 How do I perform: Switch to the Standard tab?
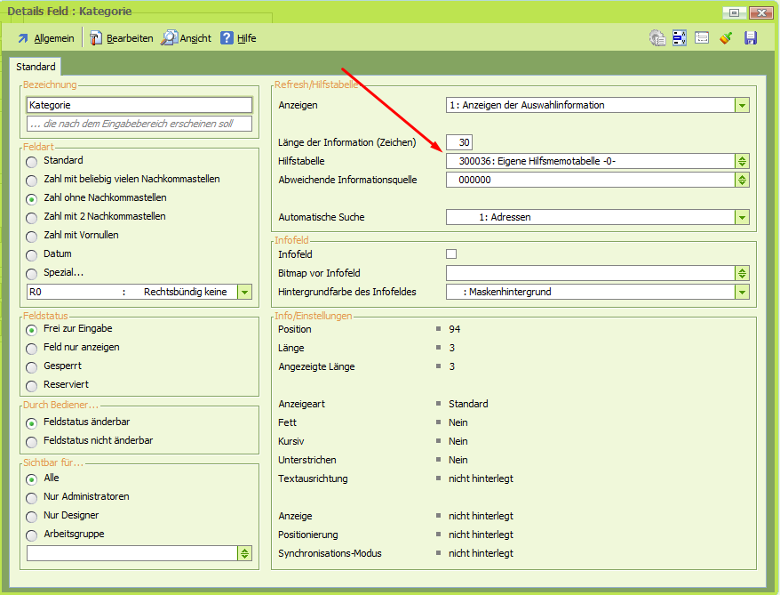36,66
